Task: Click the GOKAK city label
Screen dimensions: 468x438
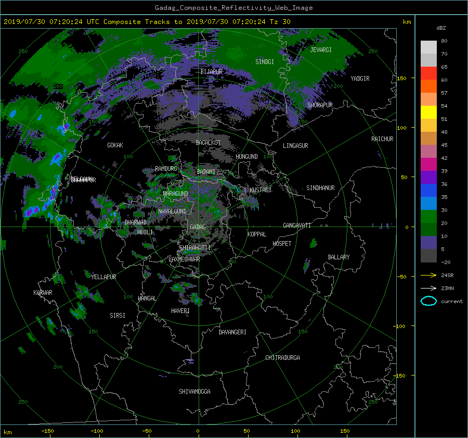Action: pos(115,145)
